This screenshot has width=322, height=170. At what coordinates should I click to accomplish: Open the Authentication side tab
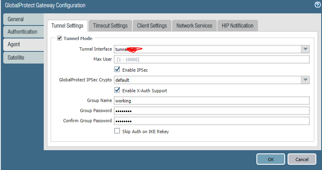23,32
